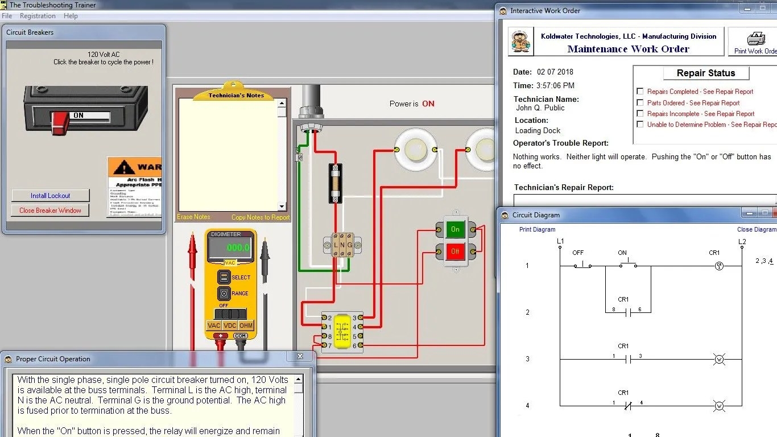Open the Registration menu

(x=38, y=16)
